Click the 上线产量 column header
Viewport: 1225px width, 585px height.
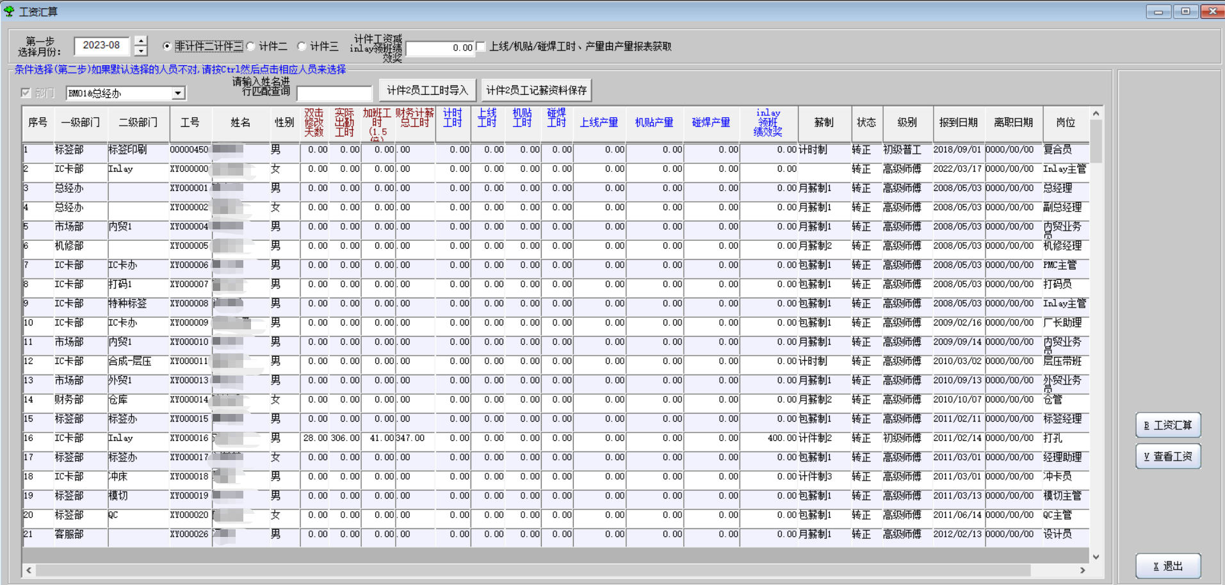coord(599,123)
